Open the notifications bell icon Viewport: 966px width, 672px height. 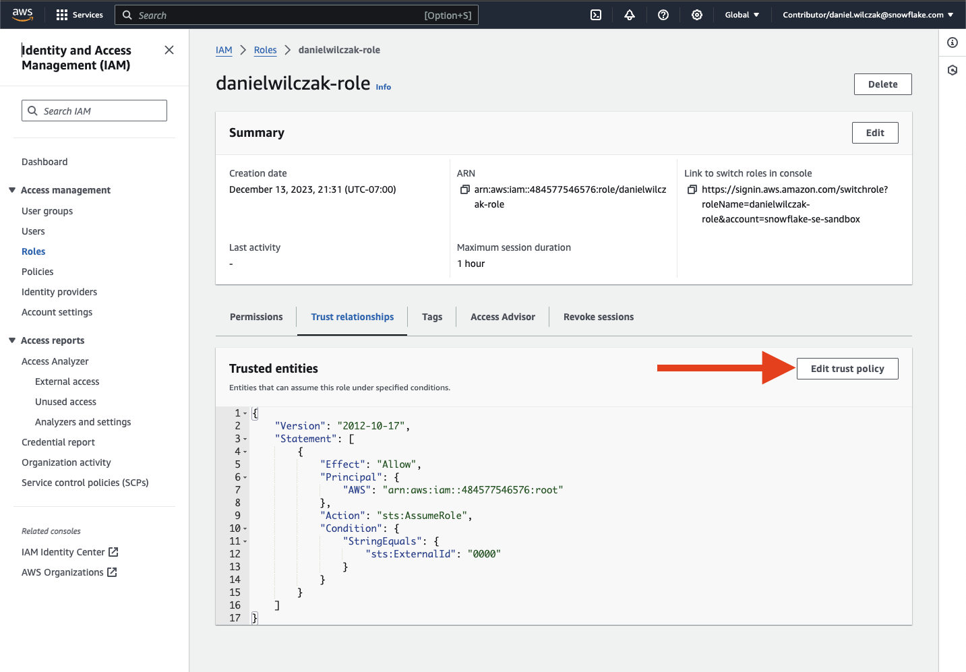point(630,15)
